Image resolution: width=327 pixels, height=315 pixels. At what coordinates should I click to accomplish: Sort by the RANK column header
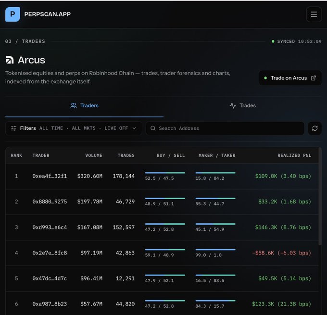(16, 155)
